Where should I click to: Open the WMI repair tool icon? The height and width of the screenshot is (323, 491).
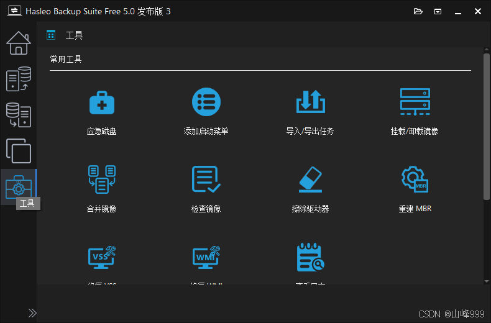pyautogui.click(x=206, y=257)
